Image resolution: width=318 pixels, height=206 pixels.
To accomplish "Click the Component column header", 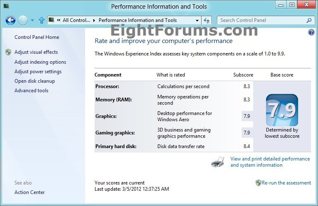I will coord(108,75).
